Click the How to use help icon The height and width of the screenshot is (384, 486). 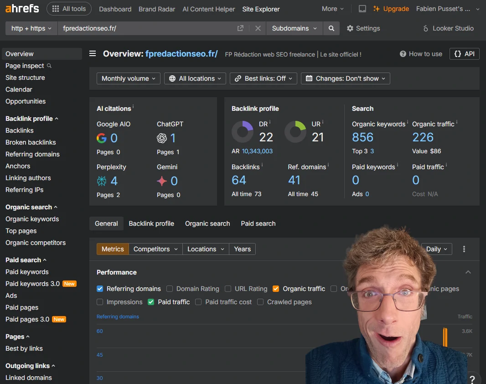pyautogui.click(x=403, y=54)
